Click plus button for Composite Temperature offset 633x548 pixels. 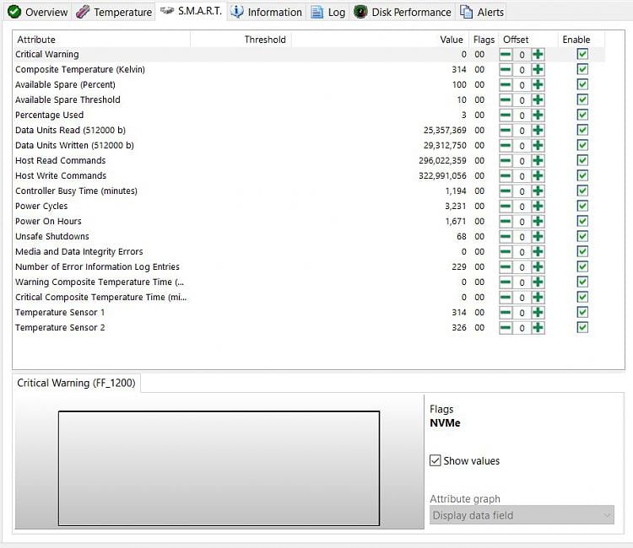pos(538,70)
